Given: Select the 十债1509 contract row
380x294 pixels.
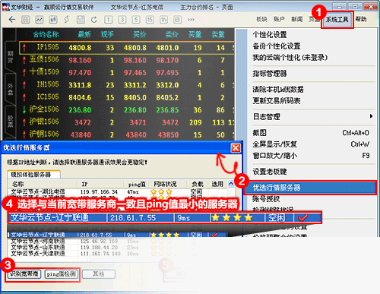Looking at the screenshot, I should pos(127,72).
